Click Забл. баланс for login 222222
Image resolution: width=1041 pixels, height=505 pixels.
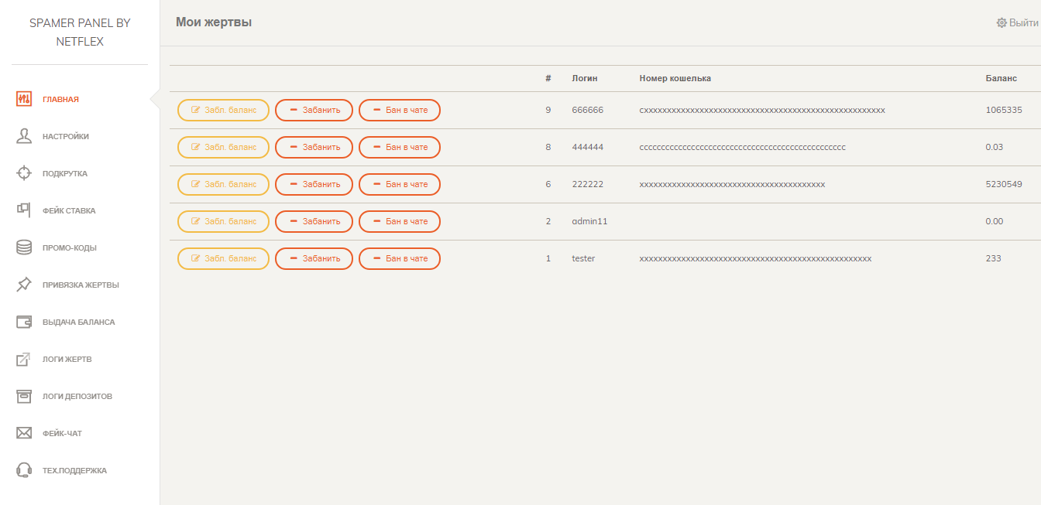click(x=223, y=184)
